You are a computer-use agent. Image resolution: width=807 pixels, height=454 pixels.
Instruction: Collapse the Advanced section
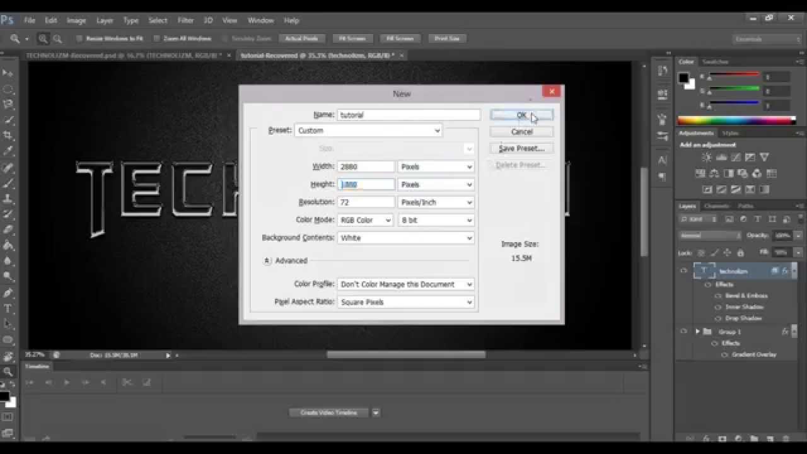pyautogui.click(x=267, y=260)
